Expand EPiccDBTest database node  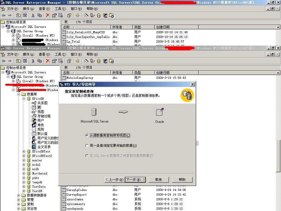[x=24, y=151]
